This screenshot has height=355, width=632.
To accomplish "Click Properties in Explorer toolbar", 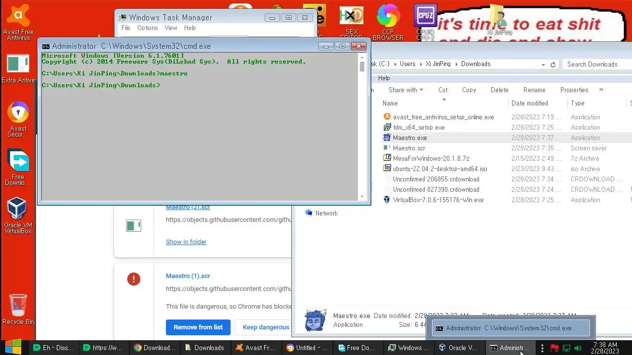I will [x=574, y=90].
